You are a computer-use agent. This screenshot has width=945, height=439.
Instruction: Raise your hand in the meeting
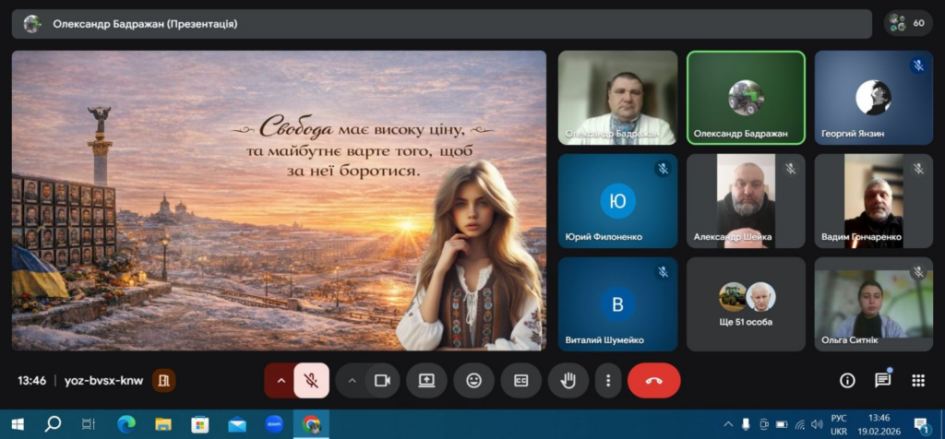pos(568,380)
